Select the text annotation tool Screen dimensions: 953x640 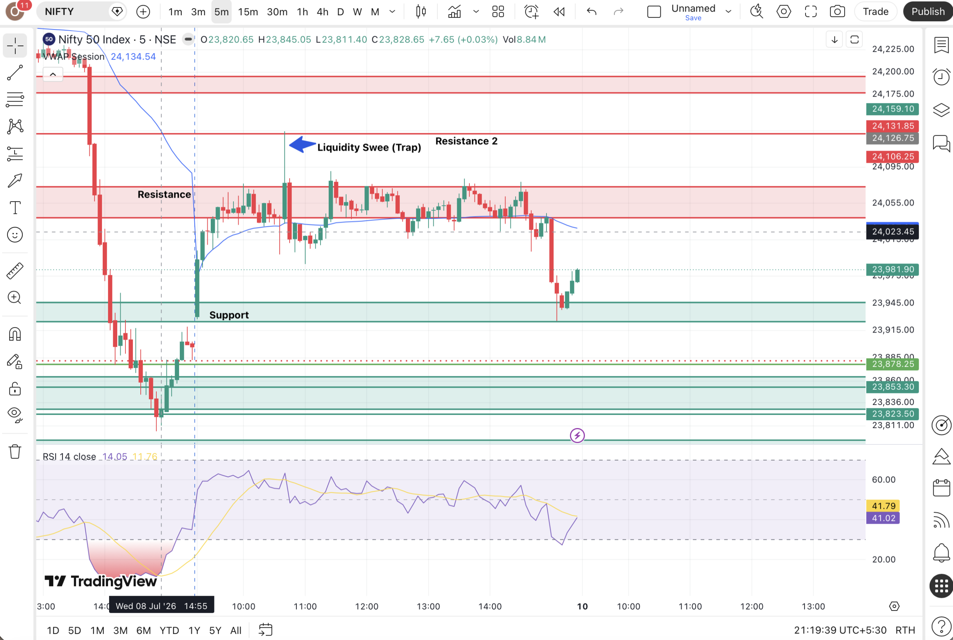[15, 208]
